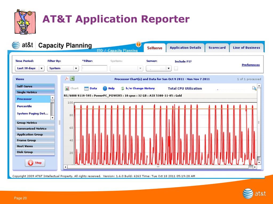
Task: Open the Scorecard tab
Action: tap(217, 48)
